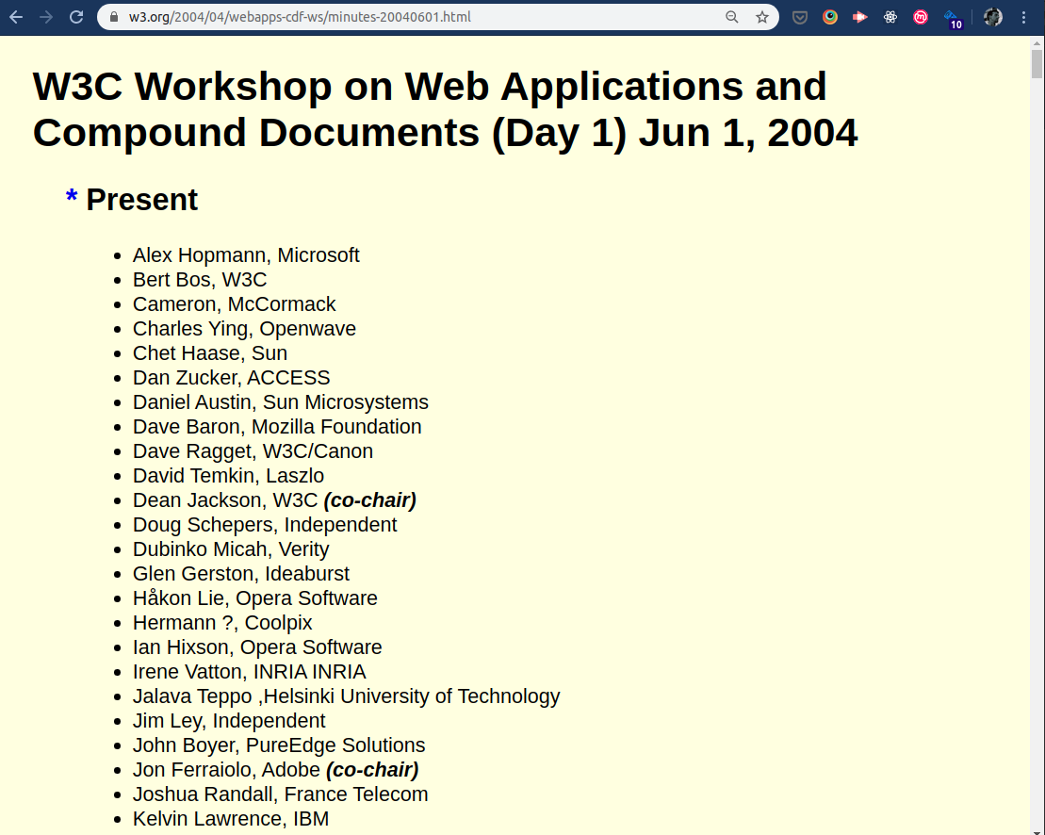Select 'Hermann ?, Coolpix' entry
The height and width of the screenshot is (835, 1045).
pos(222,622)
